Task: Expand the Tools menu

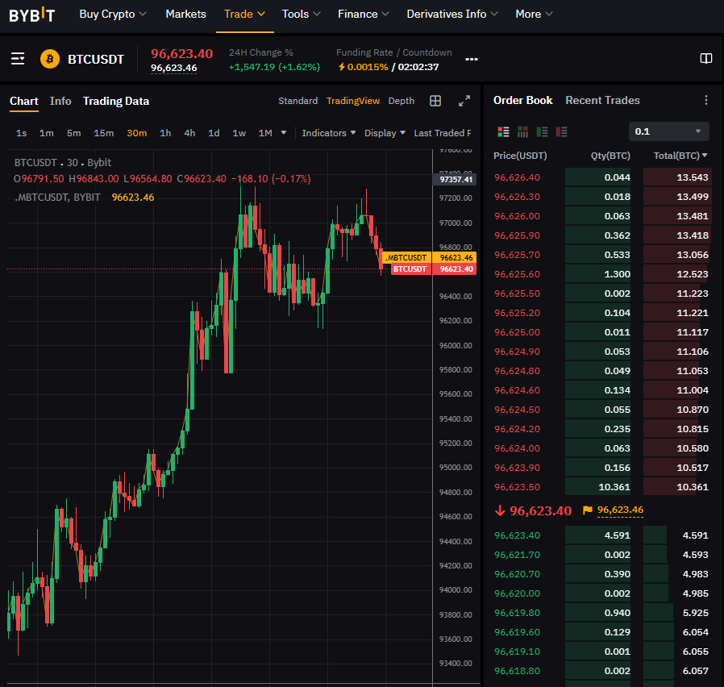Action: pos(301,15)
